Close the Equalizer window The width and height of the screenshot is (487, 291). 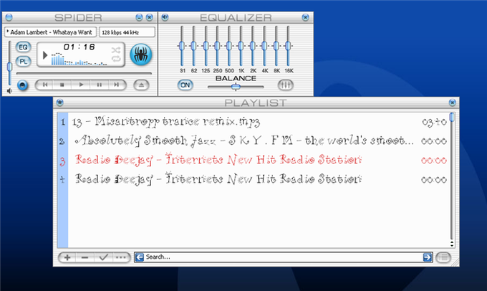coord(305,17)
